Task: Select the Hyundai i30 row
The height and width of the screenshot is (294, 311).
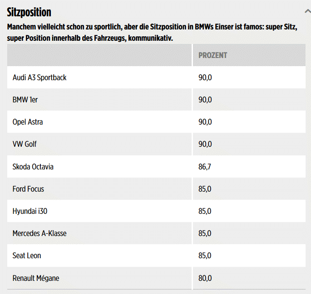Action: (30, 211)
